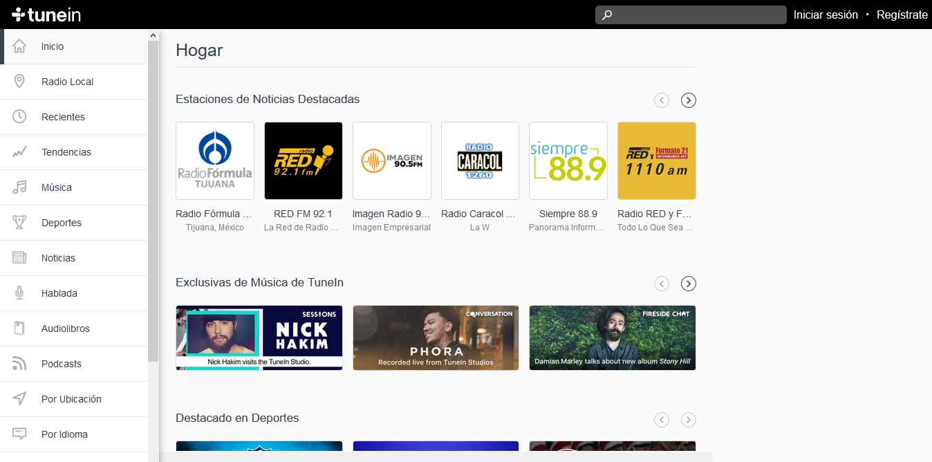Click the Radio Fórmula station title
The width and height of the screenshot is (932, 462).
click(x=214, y=214)
